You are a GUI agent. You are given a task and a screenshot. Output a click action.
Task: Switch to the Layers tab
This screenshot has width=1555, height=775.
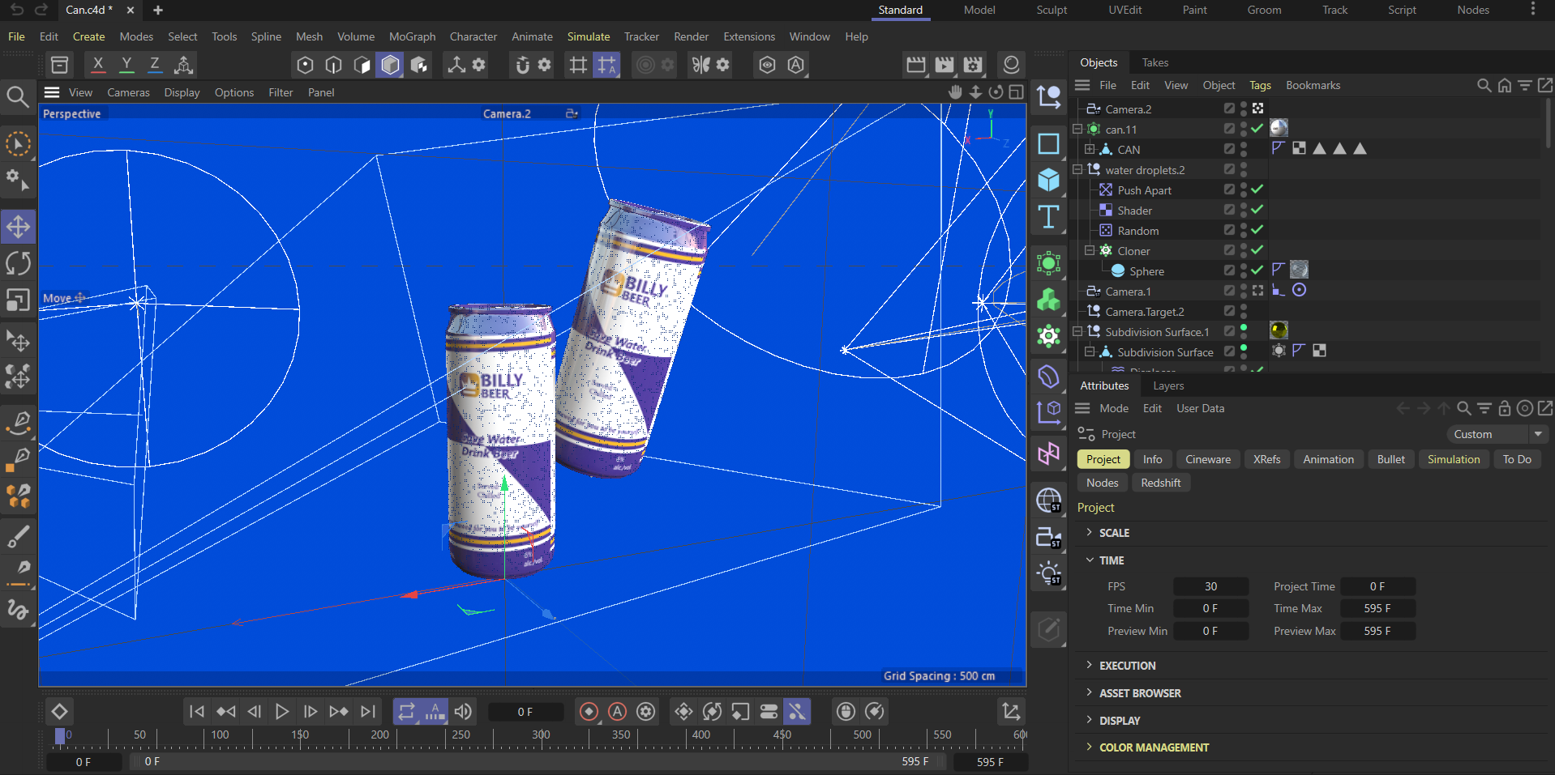[1168, 385]
